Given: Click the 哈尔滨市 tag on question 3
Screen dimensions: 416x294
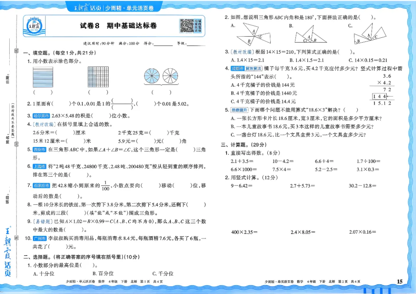Looking at the screenshot, I should 41,116.
